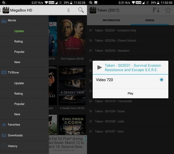
Task: Play S02E05 Absalom via its play icon
Action: point(91,51)
